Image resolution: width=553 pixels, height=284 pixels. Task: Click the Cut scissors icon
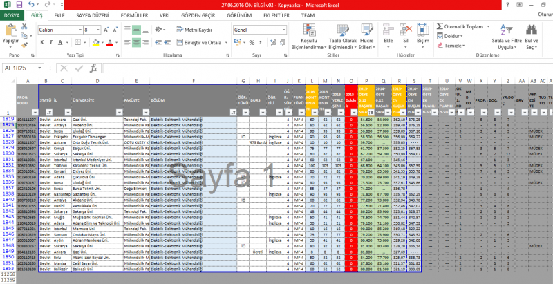(24, 26)
